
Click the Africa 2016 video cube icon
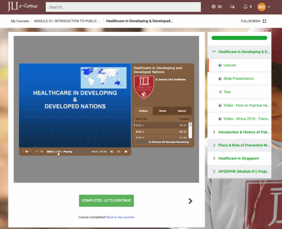pos(220,119)
